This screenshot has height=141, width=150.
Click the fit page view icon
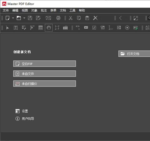136,18
